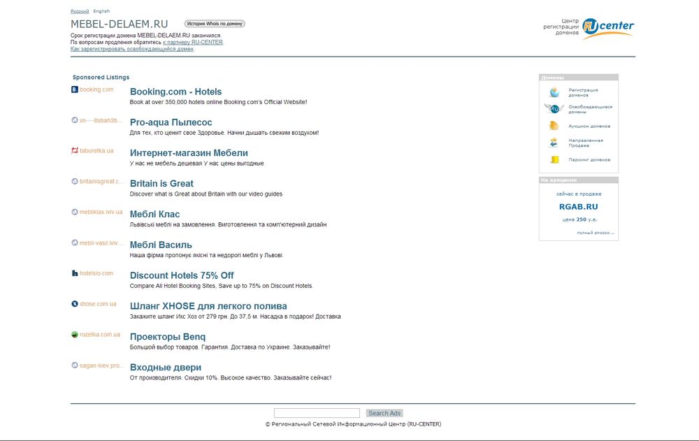Click the Направленная Продажа sidebar link
699x441 pixels.
[x=586, y=143]
